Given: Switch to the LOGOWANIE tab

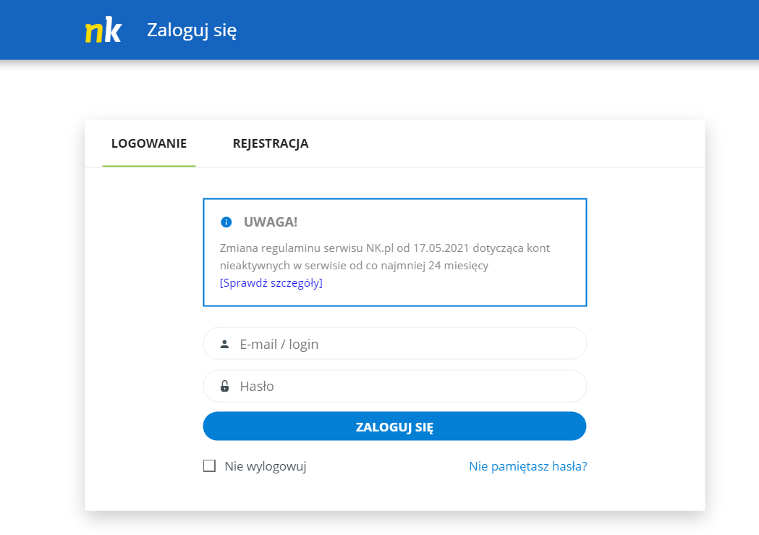Looking at the screenshot, I should coord(149,143).
